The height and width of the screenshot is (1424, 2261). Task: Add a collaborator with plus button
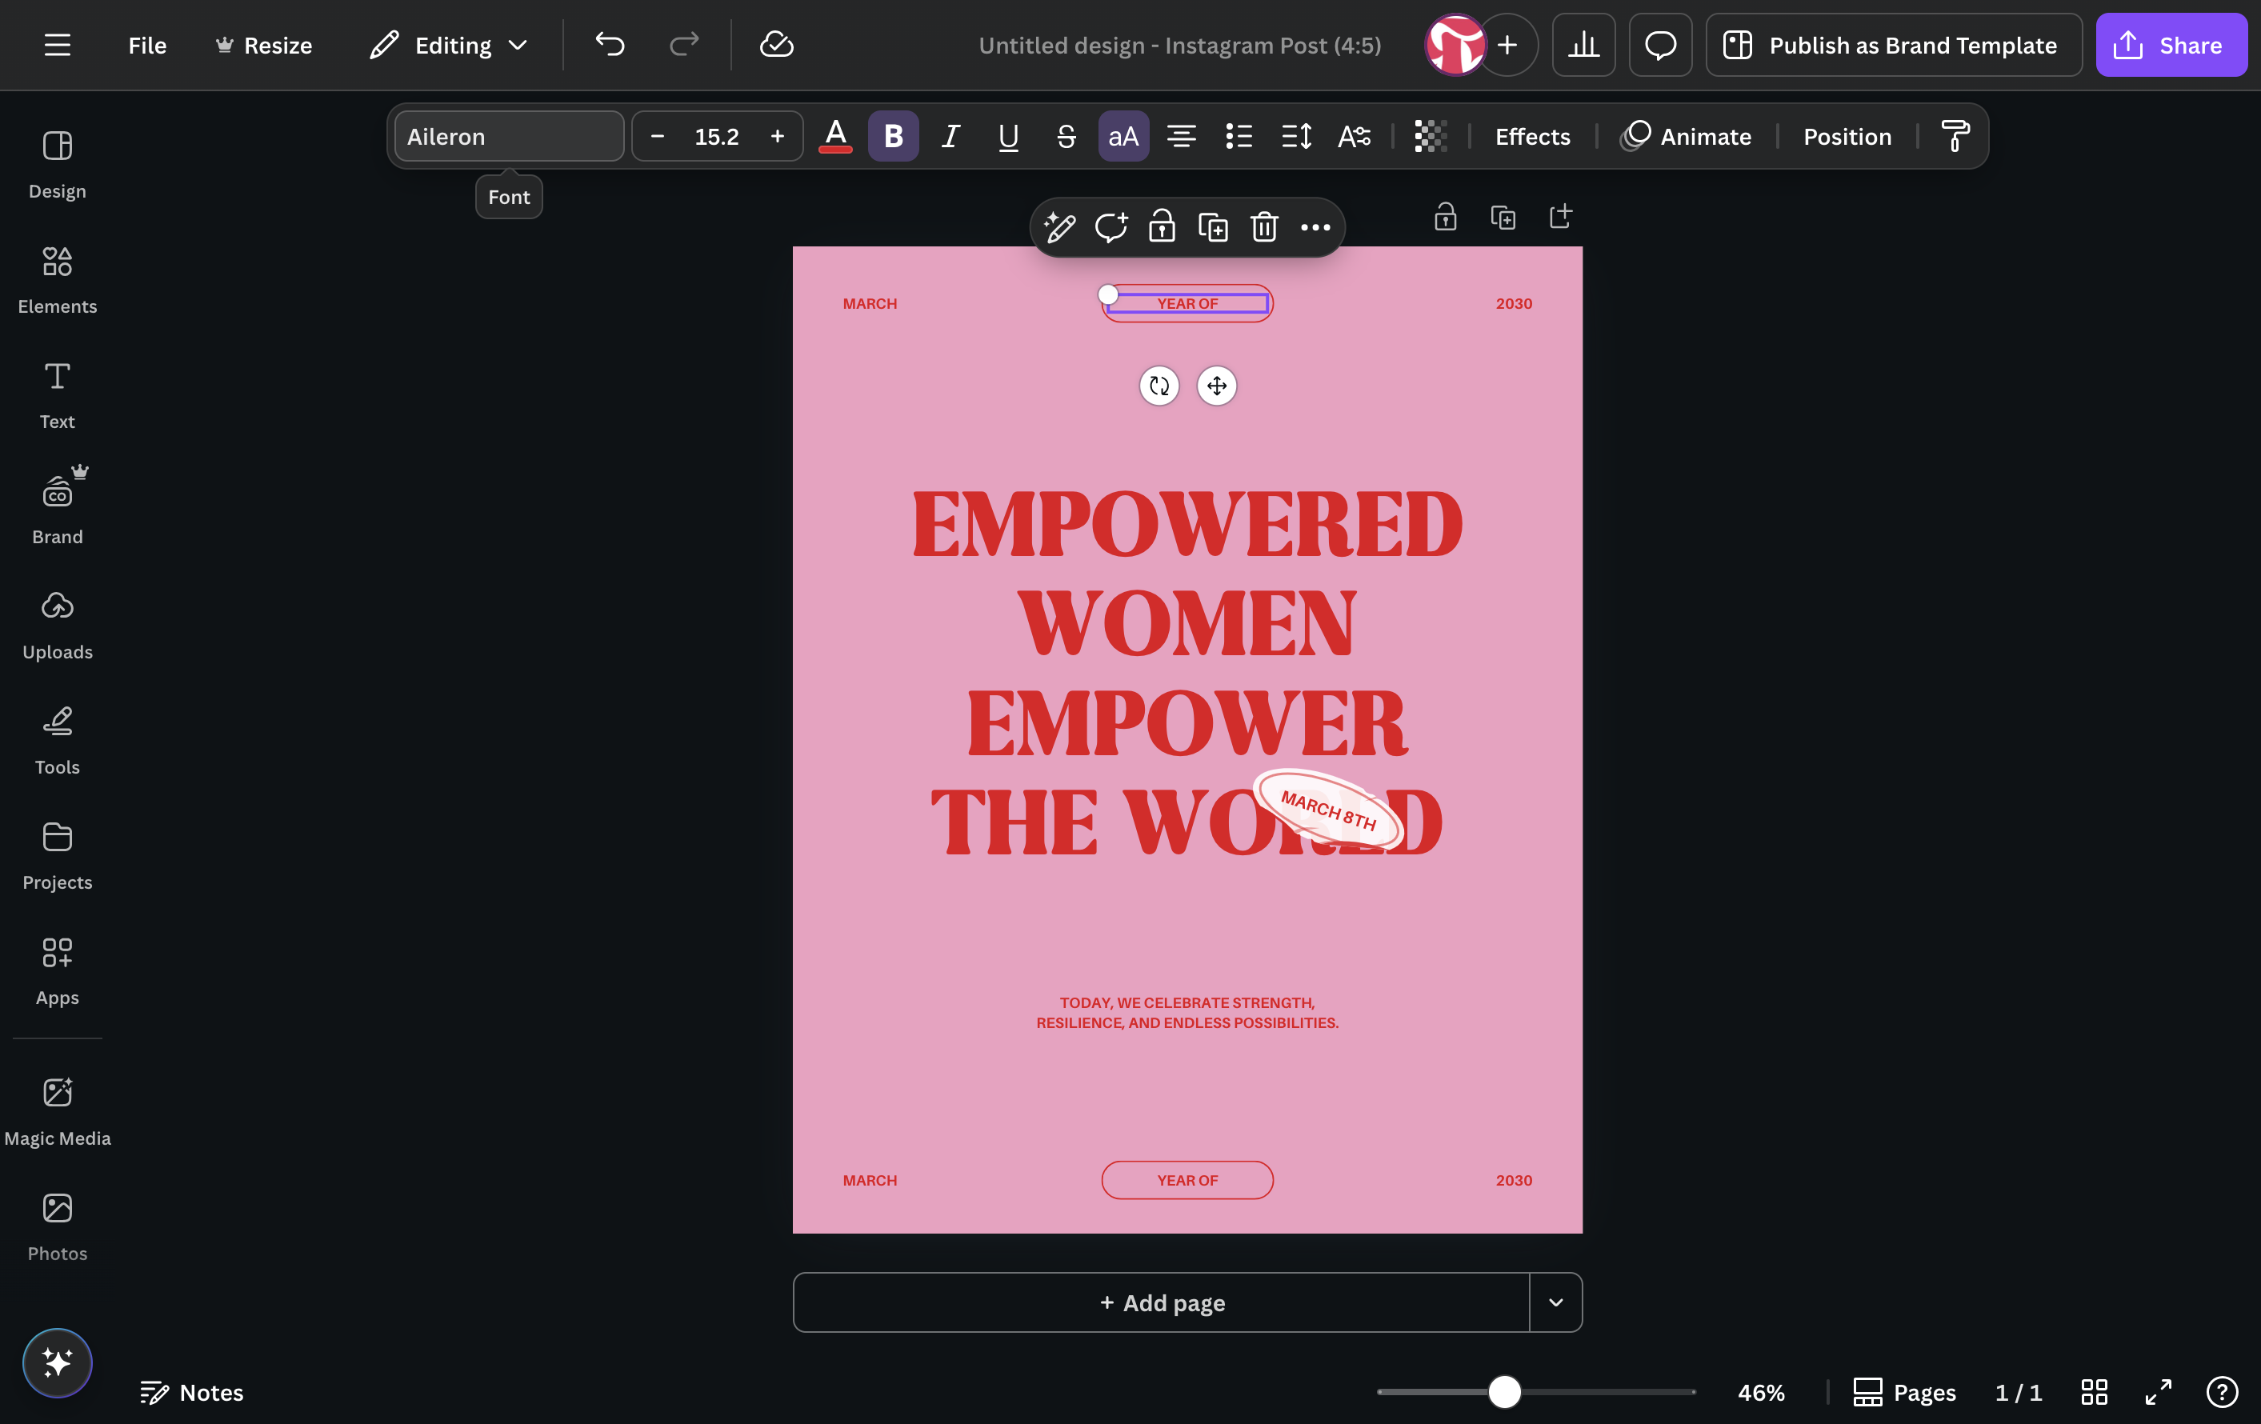[x=1507, y=45]
